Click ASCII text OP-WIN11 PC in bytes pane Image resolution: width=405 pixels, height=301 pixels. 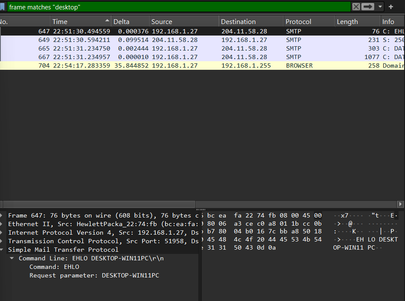[354, 248]
